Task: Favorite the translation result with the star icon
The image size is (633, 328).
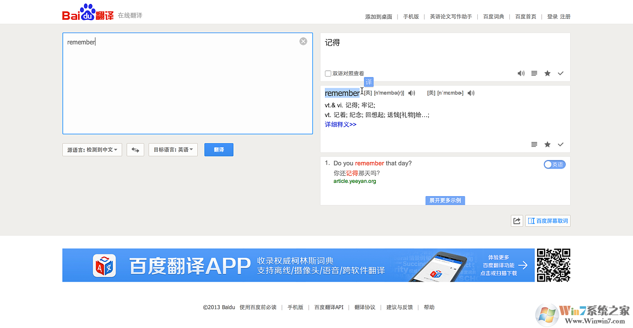Action: [547, 73]
